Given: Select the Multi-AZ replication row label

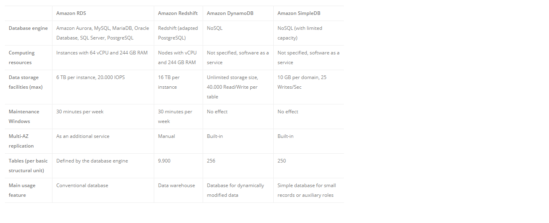Looking at the screenshot, I should (21, 141).
